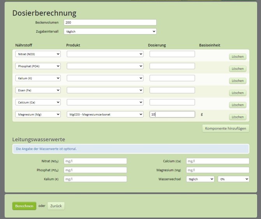Open the product dropdown for Phosphat row
This screenshot has width=261, height=219.
coord(105,66)
